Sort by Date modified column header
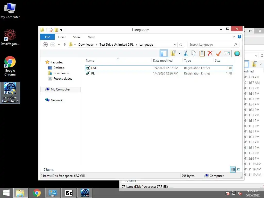Screen dimensions: 264x198 tap(167, 60)
